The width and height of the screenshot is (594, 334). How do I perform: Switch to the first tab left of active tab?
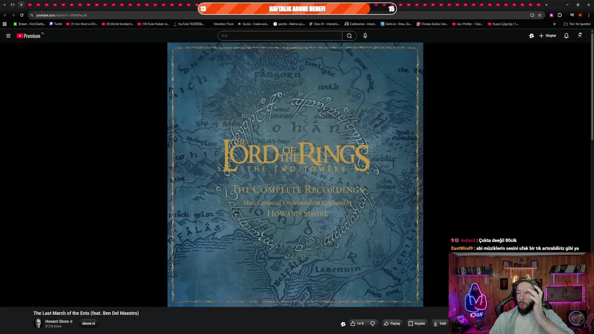pyautogui.click(x=13, y=5)
